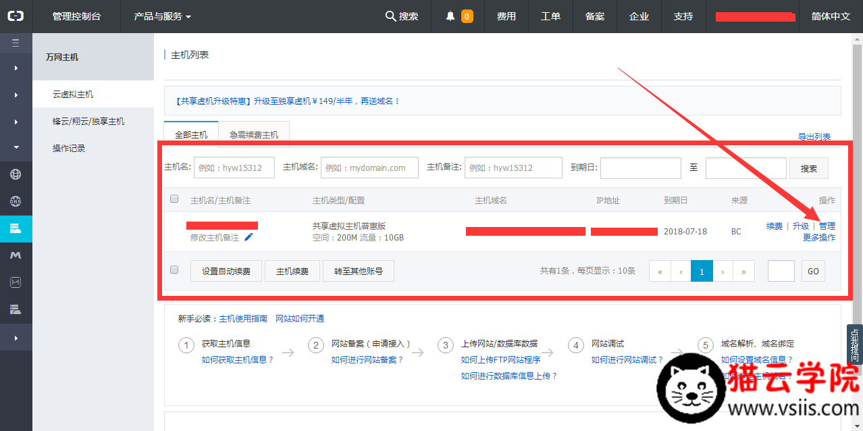Open the 产品与服务 dropdown menu
Screen dimensions: 863x431
(x=162, y=16)
